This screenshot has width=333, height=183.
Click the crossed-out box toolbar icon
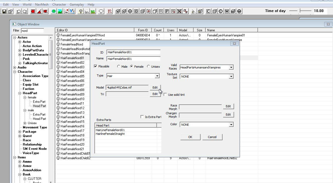click(179, 12)
